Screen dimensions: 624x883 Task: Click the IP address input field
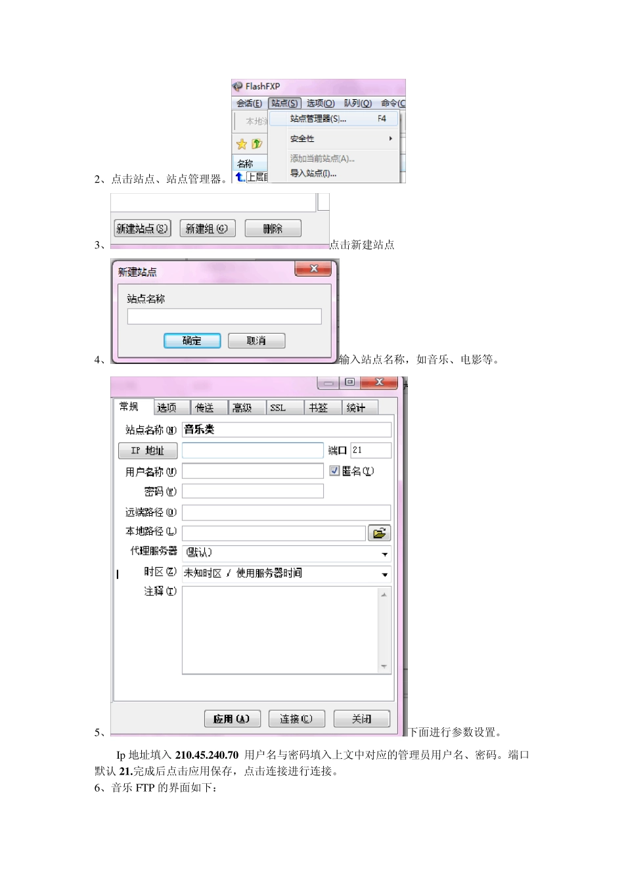click(x=253, y=450)
